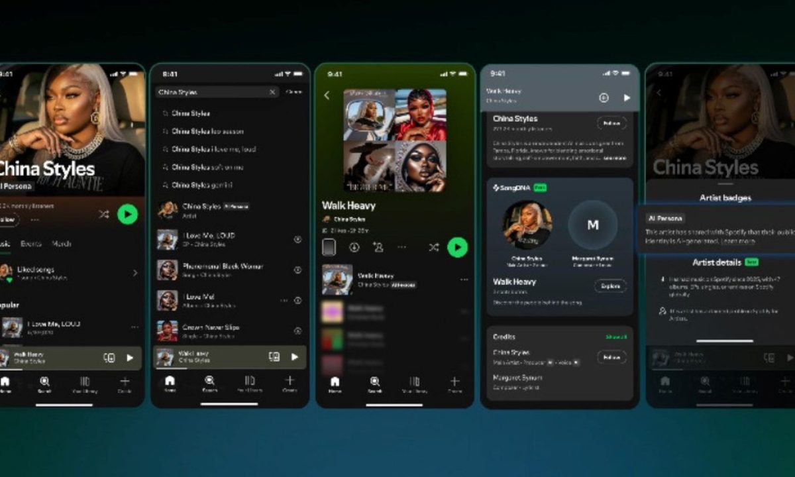Screen dimensions: 795x477
Task: Toggle shuffle on the Walk Heavy playlist screen
Action: (x=433, y=247)
